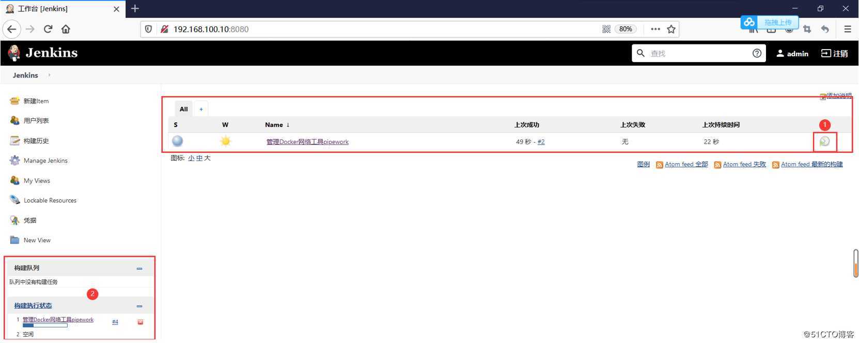Viewport: 859px width, 343px height.
Task: Bookmark this page with star icon
Action: (x=671, y=29)
